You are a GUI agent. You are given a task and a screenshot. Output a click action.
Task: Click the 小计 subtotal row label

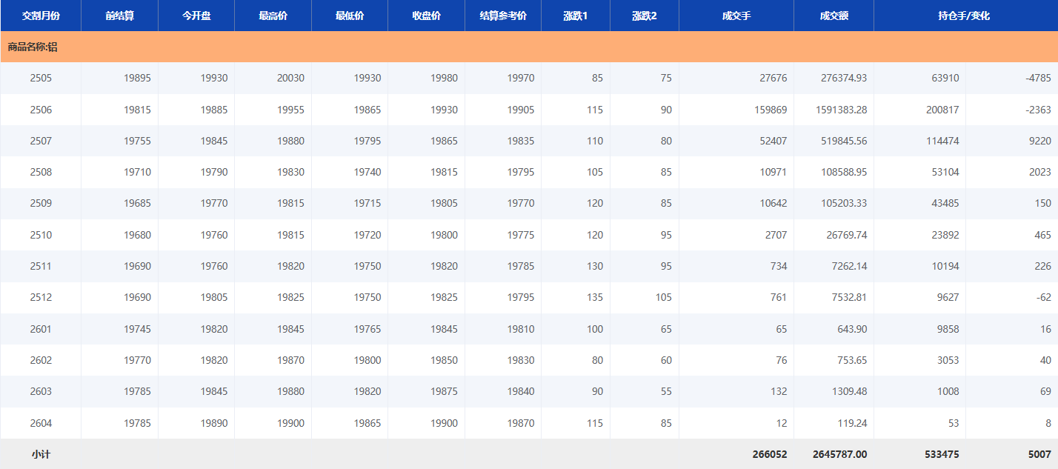tap(41, 454)
